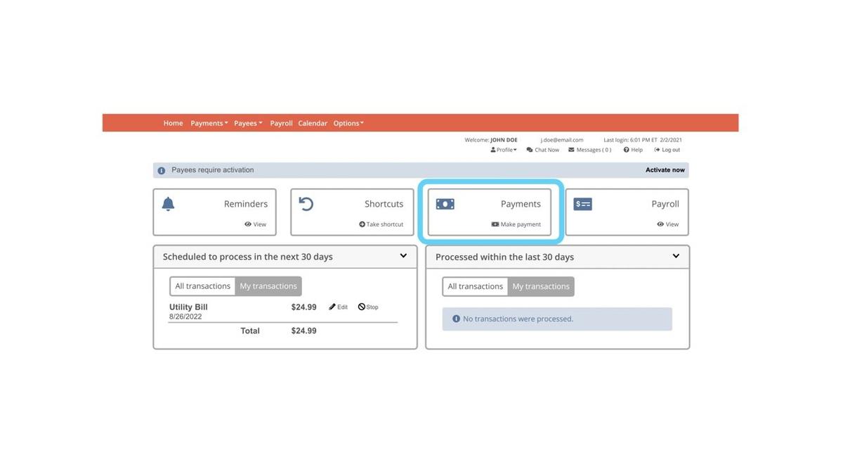
Task: Select All transactions in the Processed panel
Action: point(475,286)
